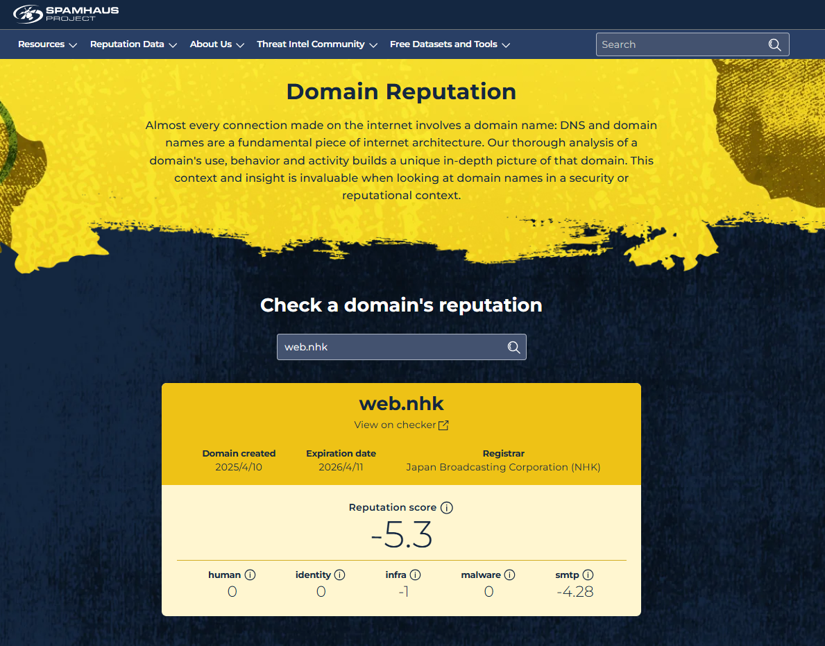Click the info icon beside malware
Image resolution: width=825 pixels, height=646 pixels.
509,575
